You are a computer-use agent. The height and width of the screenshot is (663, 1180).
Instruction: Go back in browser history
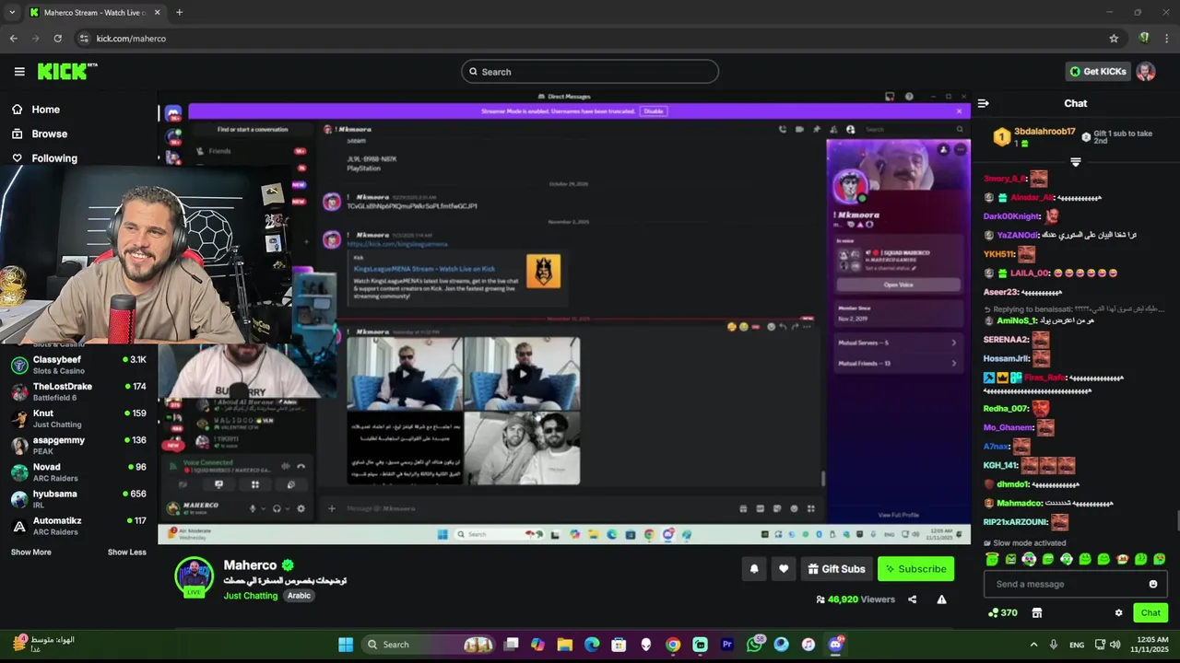click(13, 39)
